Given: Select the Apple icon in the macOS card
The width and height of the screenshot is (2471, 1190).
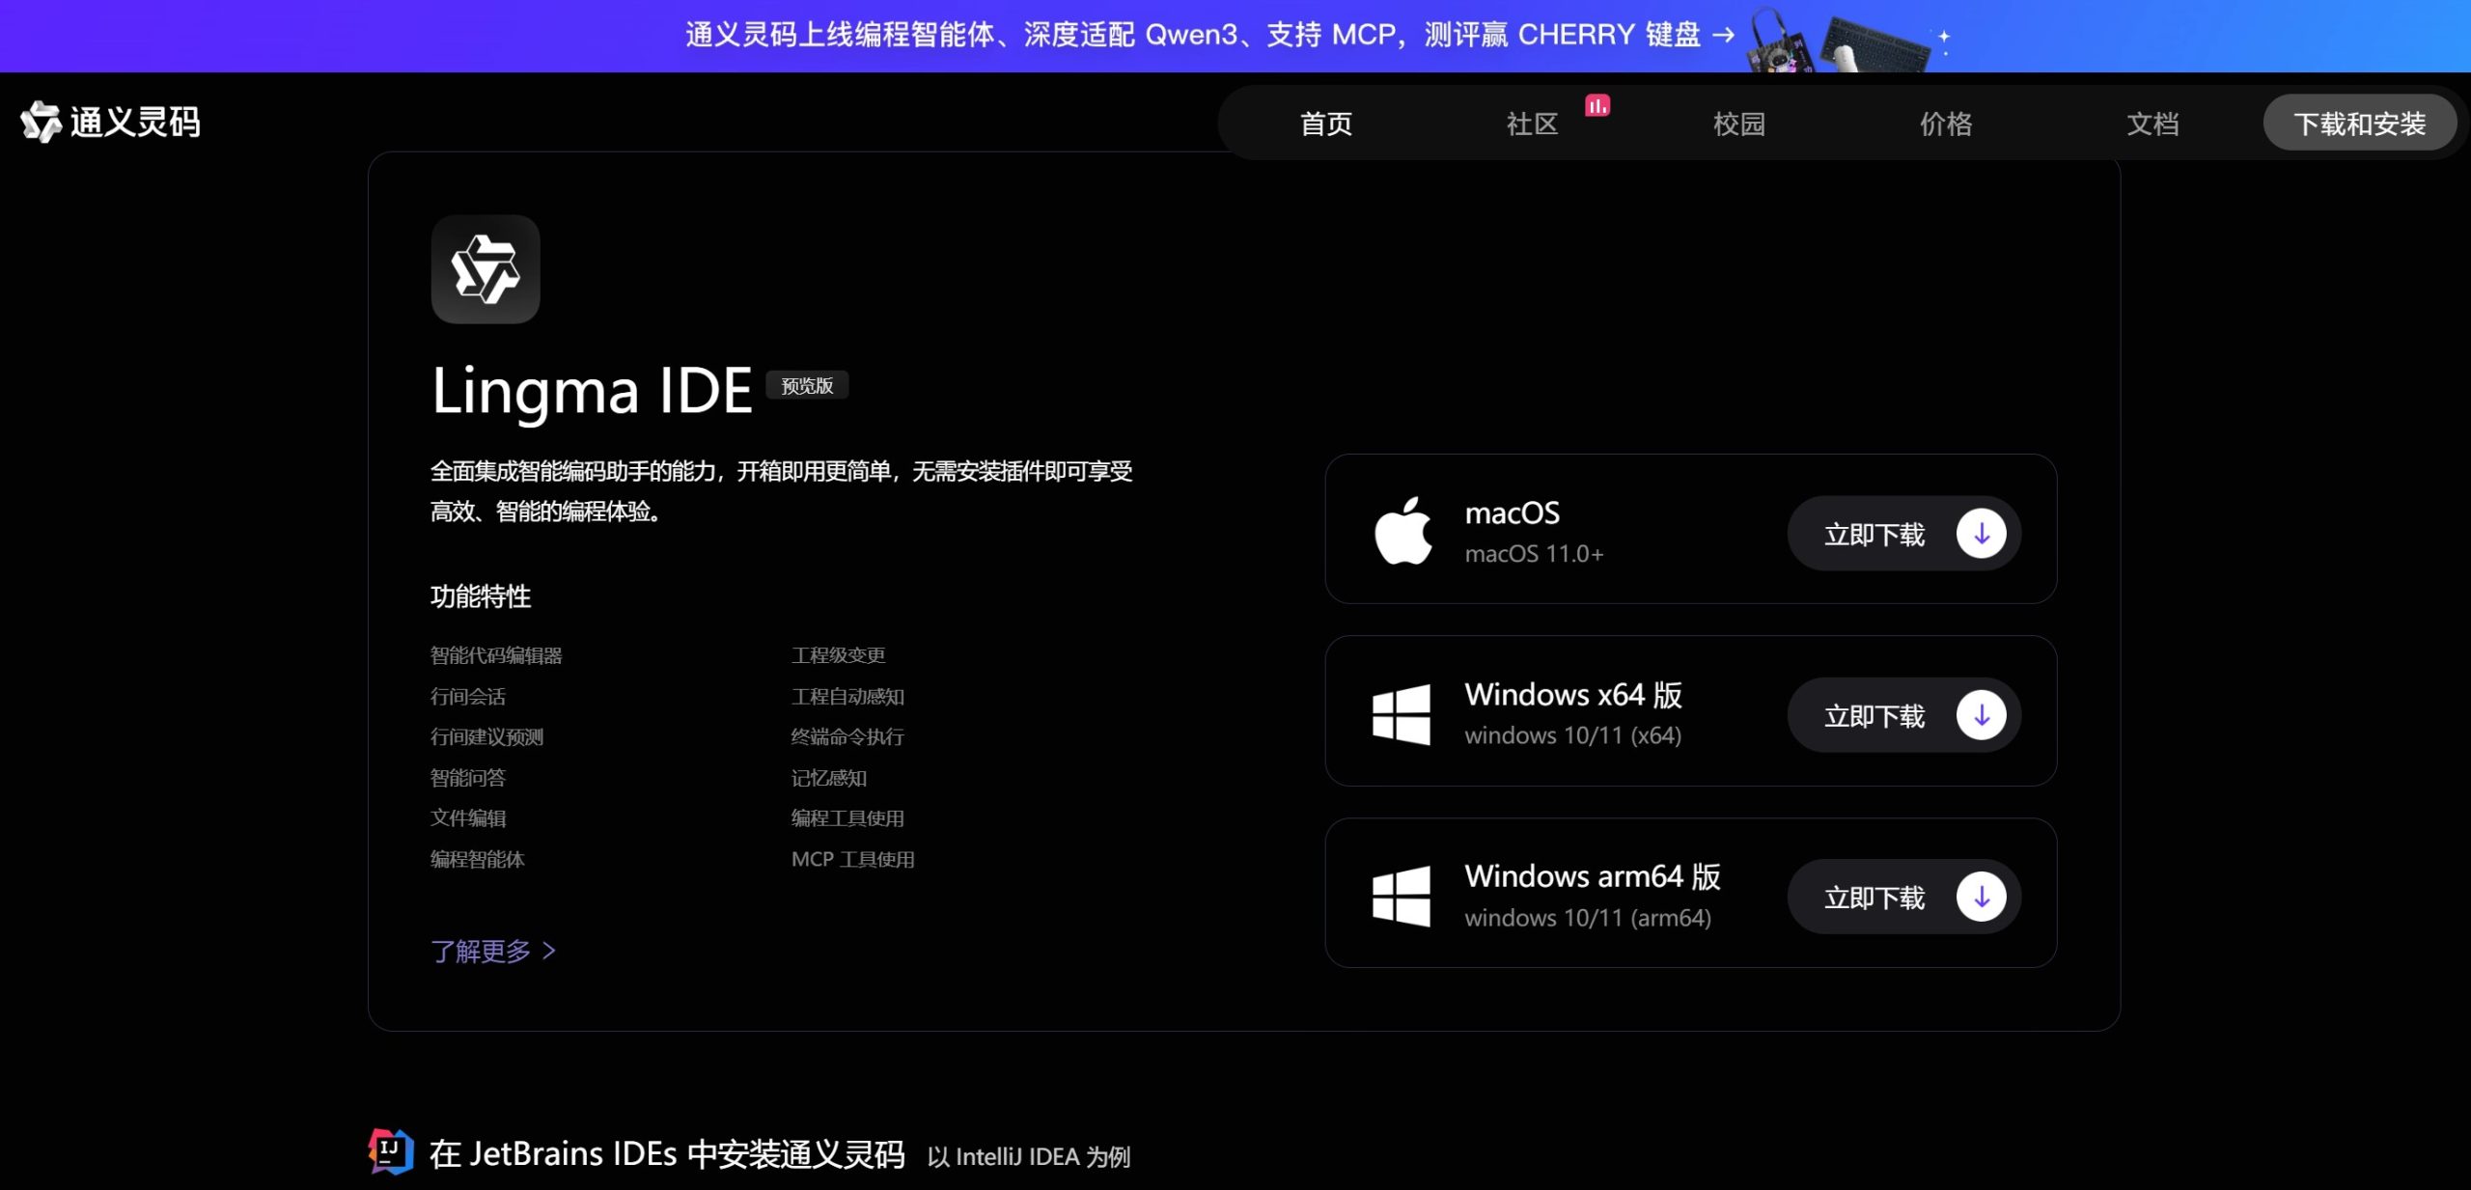Looking at the screenshot, I should 1405,531.
